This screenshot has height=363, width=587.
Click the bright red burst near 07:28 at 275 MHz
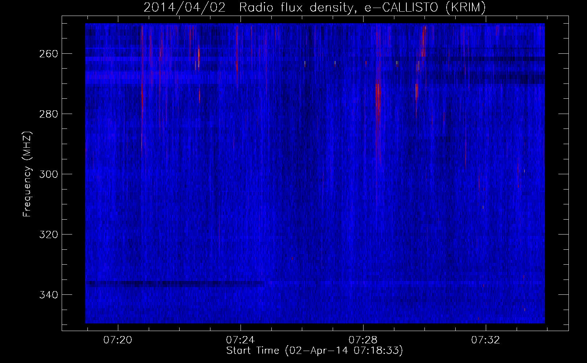[x=378, y=100]
